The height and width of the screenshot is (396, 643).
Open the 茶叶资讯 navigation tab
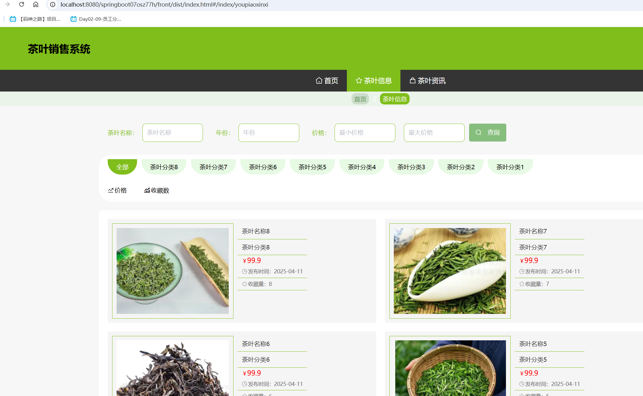tap(428, 81)
